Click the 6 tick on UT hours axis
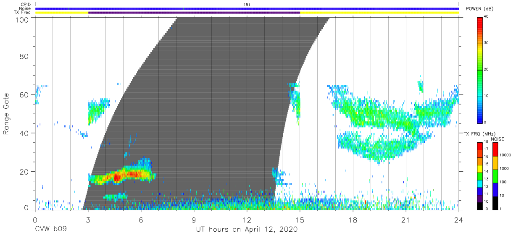 click(x=141, y=220)
